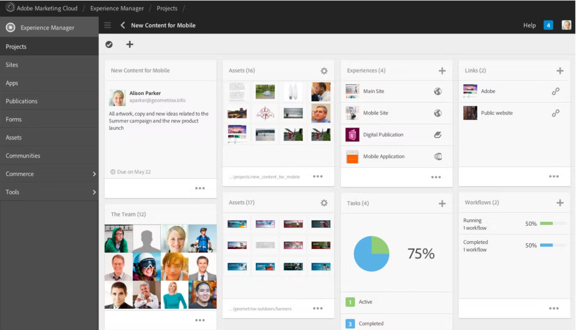Expand the Commerce submenu
This screenshot has height=330, width=576.
(x=94, y=174)
